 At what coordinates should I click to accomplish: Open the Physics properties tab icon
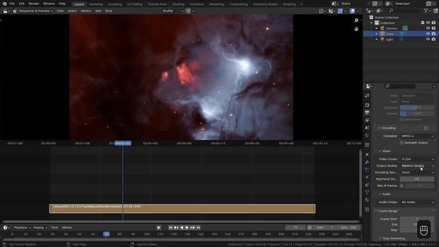click(x=367, y=177)
